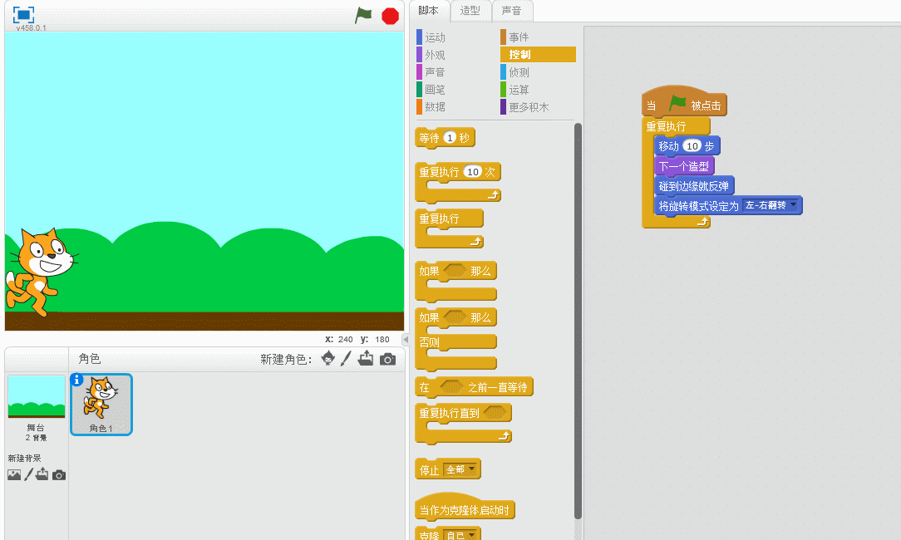Open the 停止 全部 dropdown
Screen dimensions: 901x540
460,470
